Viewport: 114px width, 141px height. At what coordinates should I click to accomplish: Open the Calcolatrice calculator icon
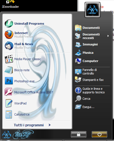(9, 114)
